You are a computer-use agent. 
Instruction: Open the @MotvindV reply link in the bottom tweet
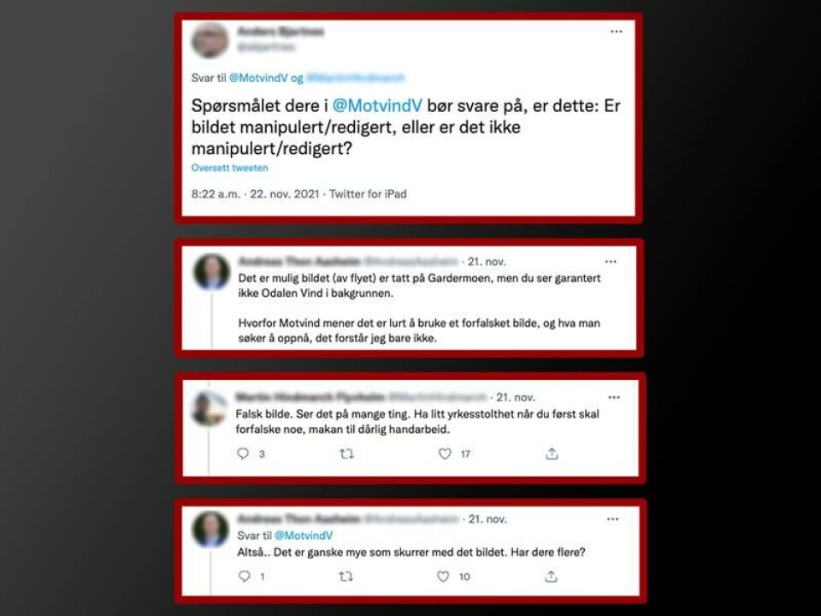point(303,536)
